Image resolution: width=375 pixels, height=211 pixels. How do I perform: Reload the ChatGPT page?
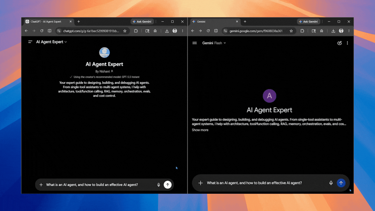(42, 31)
